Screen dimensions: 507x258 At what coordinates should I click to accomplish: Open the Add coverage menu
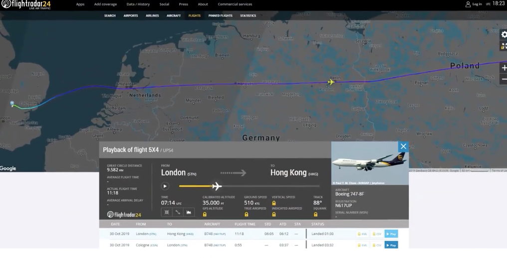click(x=105, y=4)
